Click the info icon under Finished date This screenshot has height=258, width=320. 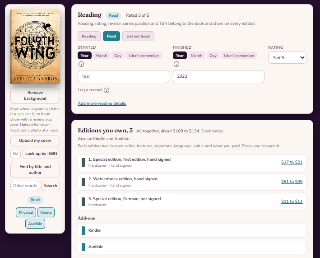(x=176, y=64)
